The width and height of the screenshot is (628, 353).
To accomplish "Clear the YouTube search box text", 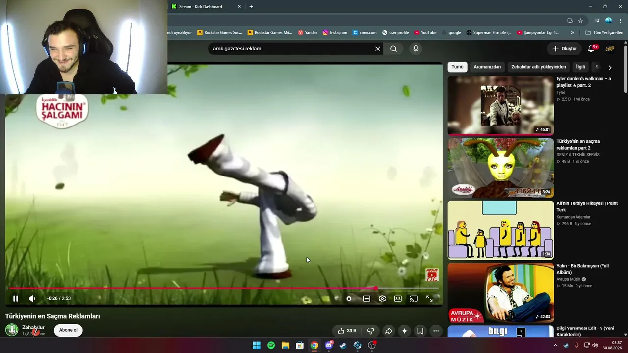I will pos(378,49).
